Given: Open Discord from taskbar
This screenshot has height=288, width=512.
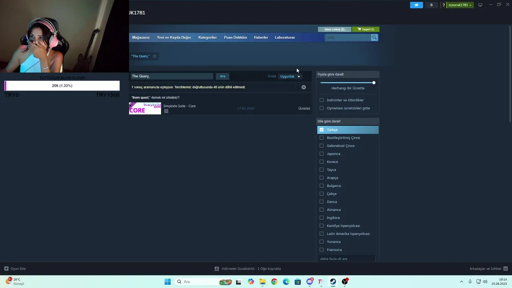Looking at the screenshot, I should (x=310, y=282).
